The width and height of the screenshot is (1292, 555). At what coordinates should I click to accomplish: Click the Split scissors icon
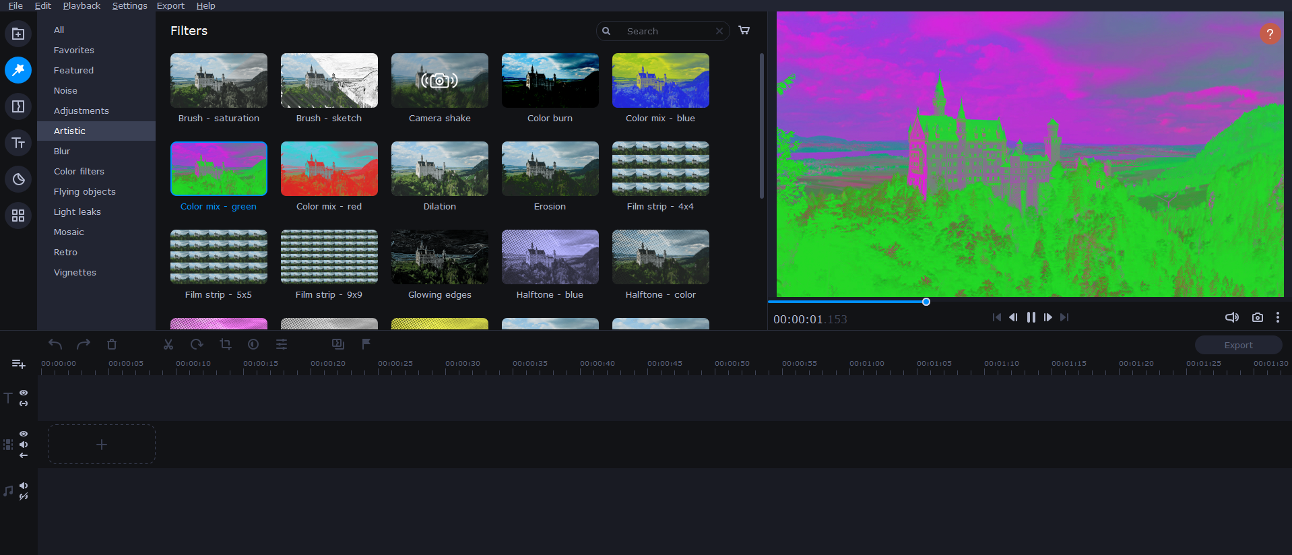[x=168, y=344]
